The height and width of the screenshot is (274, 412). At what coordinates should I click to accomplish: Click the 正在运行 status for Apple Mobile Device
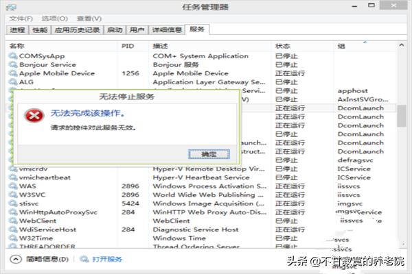pyautogui.click(x=290, y=73)
